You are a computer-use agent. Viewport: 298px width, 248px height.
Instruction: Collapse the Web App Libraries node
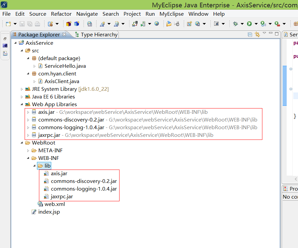[x=22, y=104]
